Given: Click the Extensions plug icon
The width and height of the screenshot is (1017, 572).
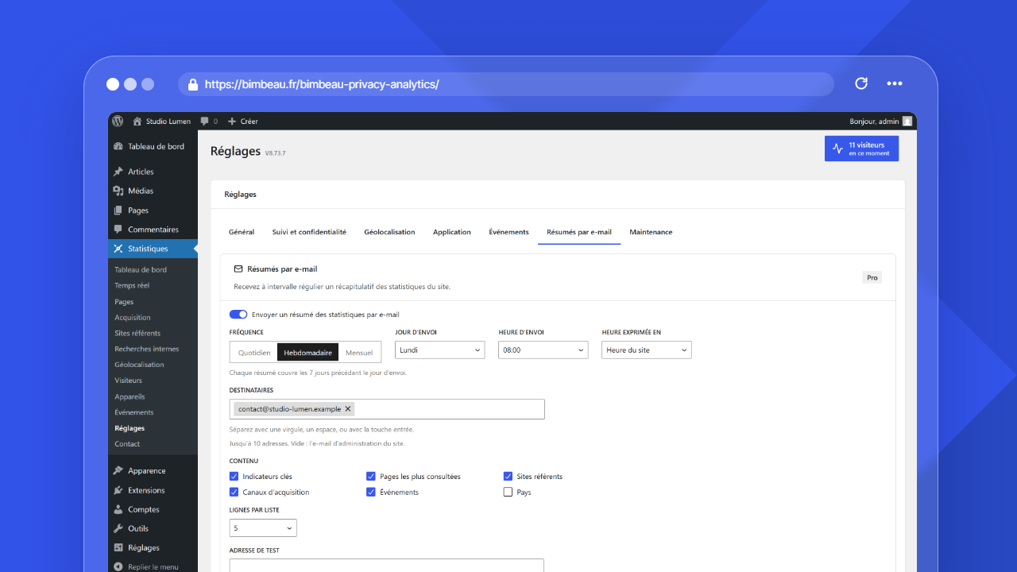Looking at the screenshot, I should coord(118,490).
